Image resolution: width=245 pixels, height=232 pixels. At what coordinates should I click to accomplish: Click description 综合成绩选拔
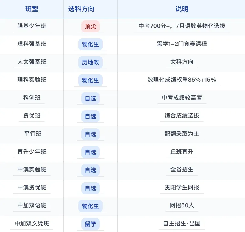182,115
